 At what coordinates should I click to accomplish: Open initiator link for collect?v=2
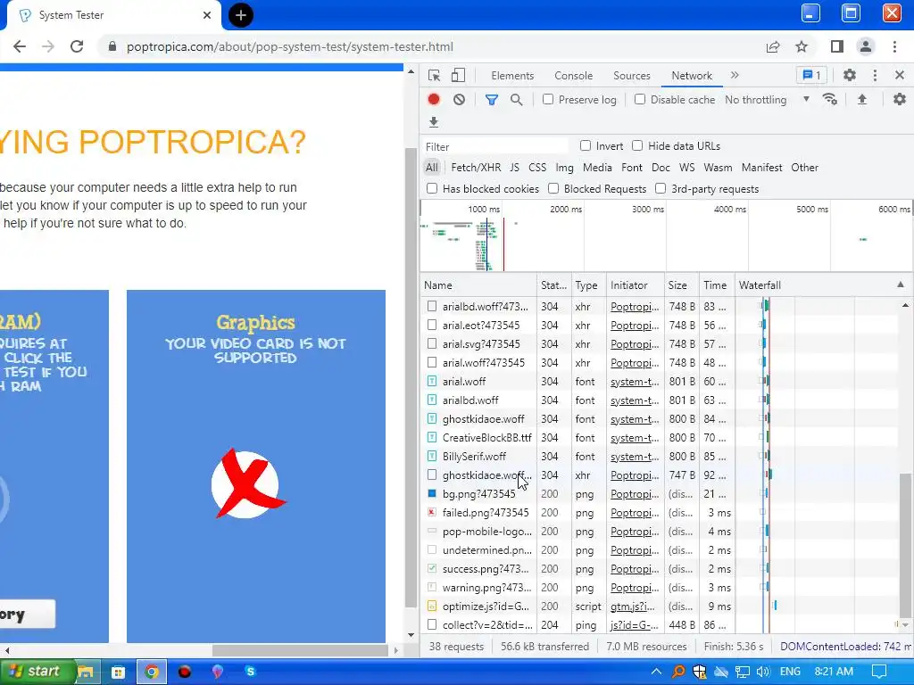[x=635, y=625]
